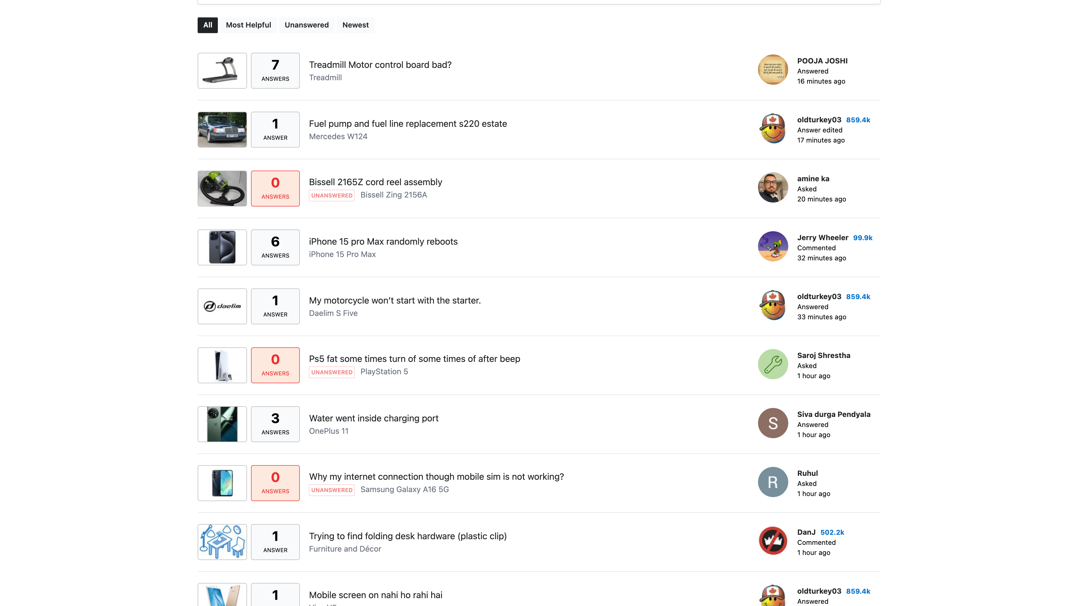The width and height of the screenshot is (1078, 606).
Task: Open the Samsung Galaxy A16 thumbnail
Action: tap(222, 483)
